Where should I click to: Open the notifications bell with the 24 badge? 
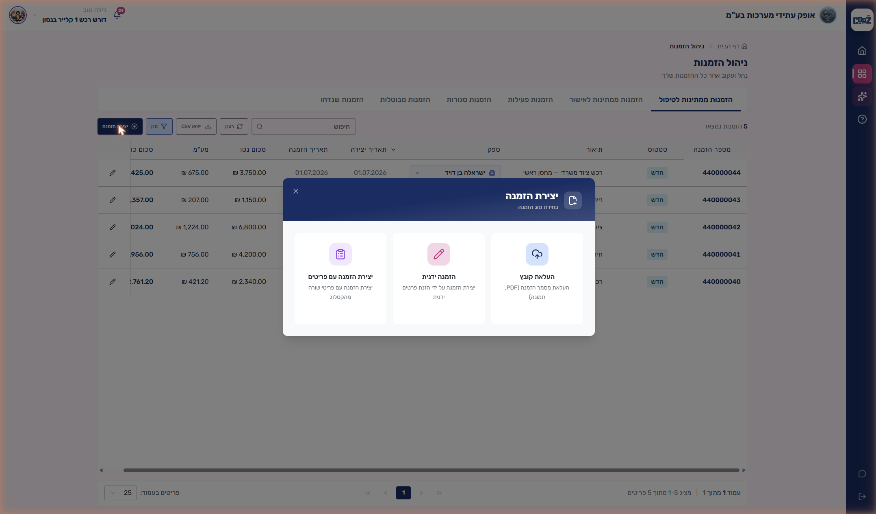click(x=117, y=14)
